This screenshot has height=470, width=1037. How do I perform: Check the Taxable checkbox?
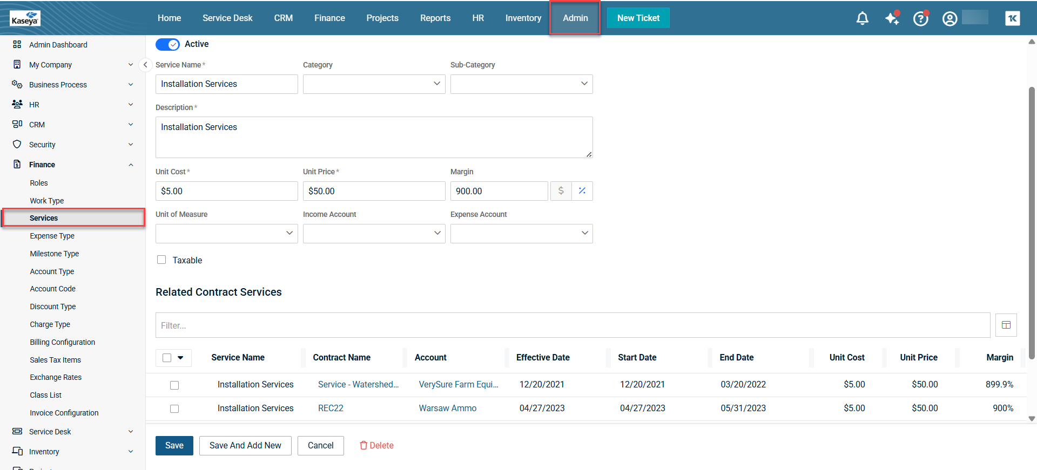pyautogui.click(x=161, y=260)
